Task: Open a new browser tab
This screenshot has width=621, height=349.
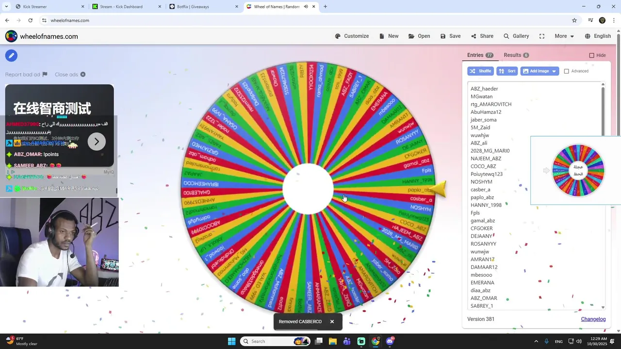Action: pos(325,7)
